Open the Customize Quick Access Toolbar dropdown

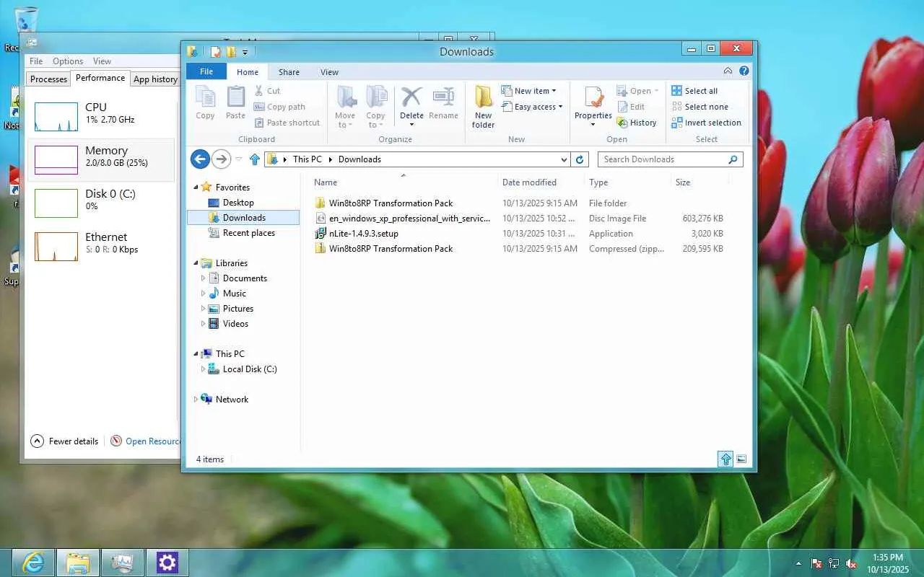tap(245, 52)
